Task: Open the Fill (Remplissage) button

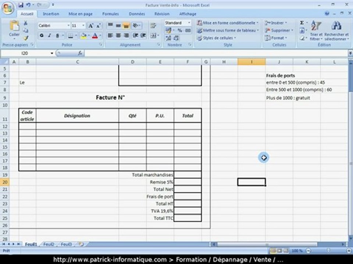Action: pos(302,30)
